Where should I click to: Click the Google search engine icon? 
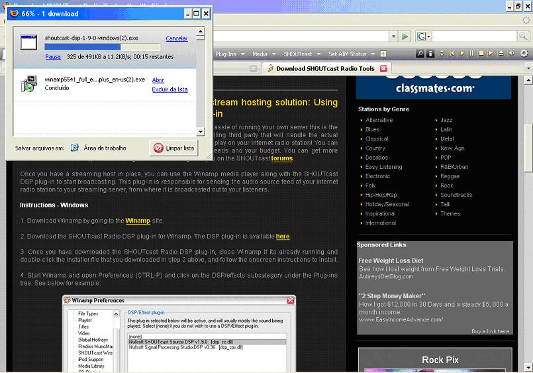point(421,36)
